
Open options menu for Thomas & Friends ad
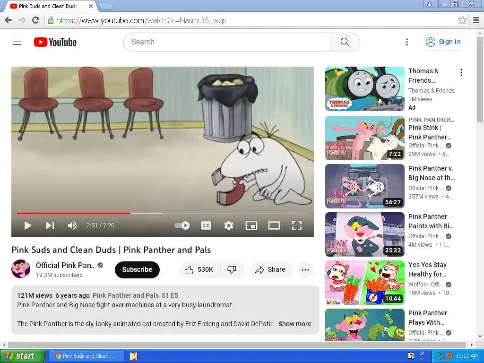[461, 72]
